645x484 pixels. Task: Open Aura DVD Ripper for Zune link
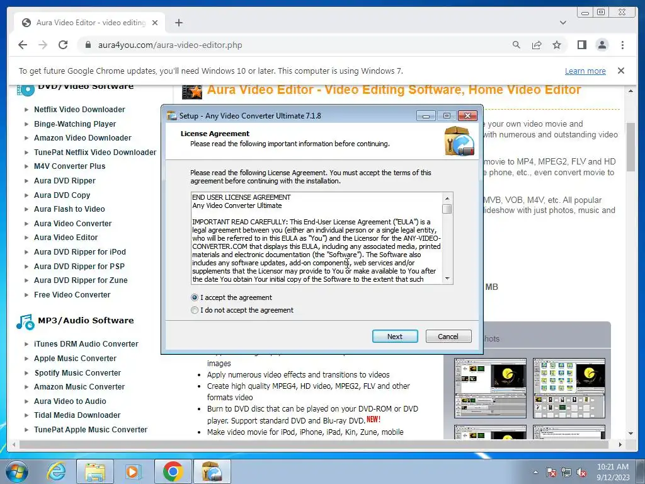[x=81, y=280]
